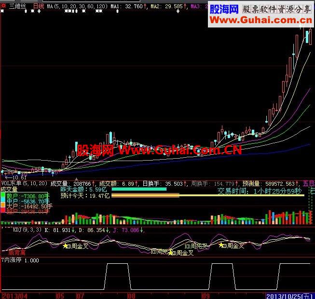Select the 日线 period label
The image size is (315, 299).
point(38,7)
